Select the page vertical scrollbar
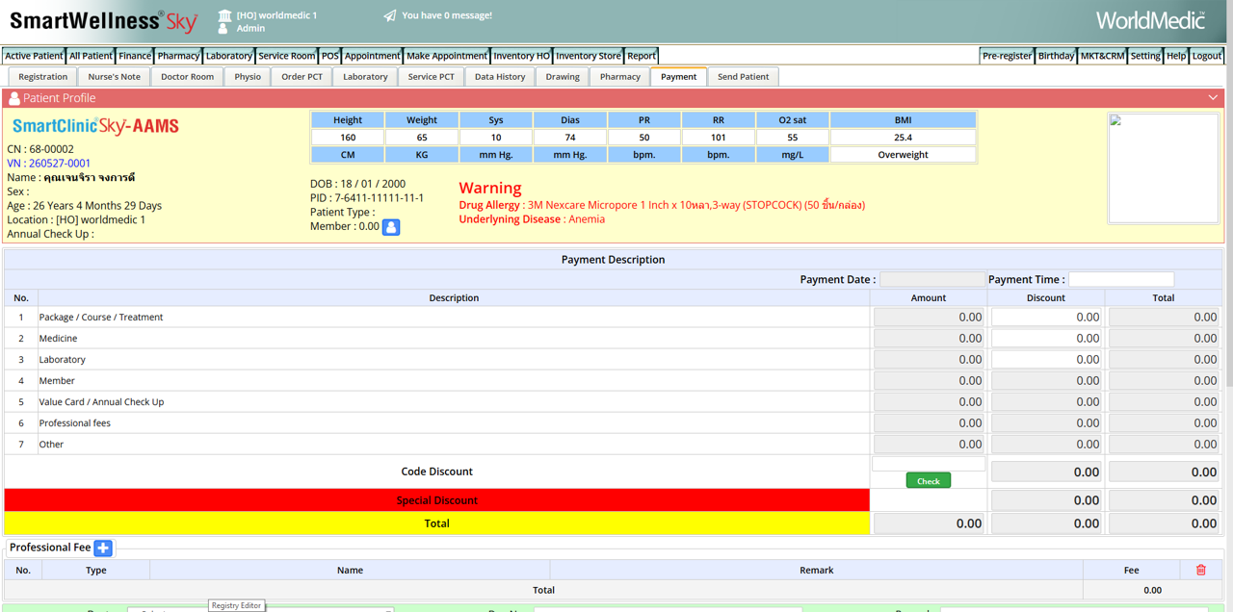The height and width of the screenshot is (612, 1233). (x=1229, y=192)
